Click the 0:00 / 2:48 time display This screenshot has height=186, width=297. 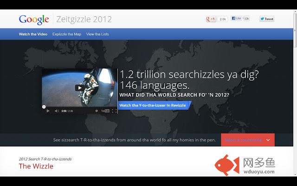pos(67,111)
